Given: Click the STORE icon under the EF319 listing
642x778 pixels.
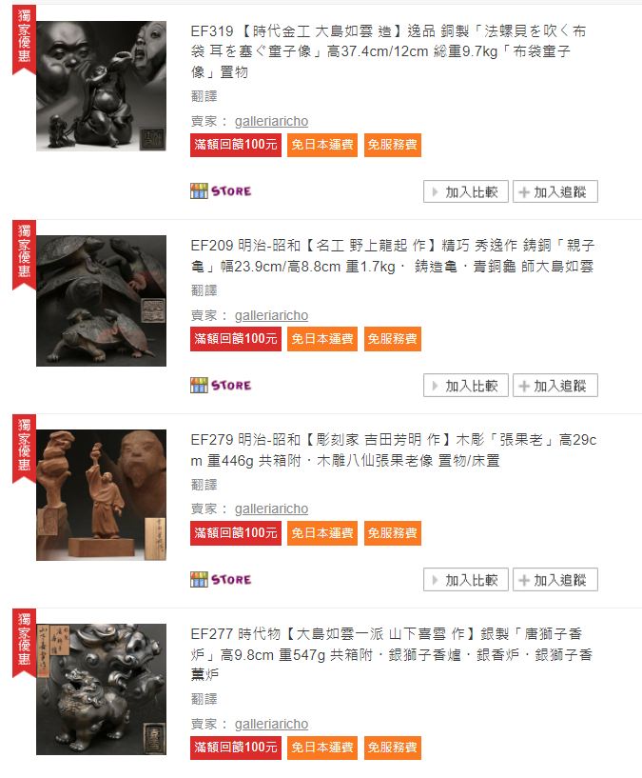Looking at the screenshot, I should pyautogui.click(x=221, y=191).
